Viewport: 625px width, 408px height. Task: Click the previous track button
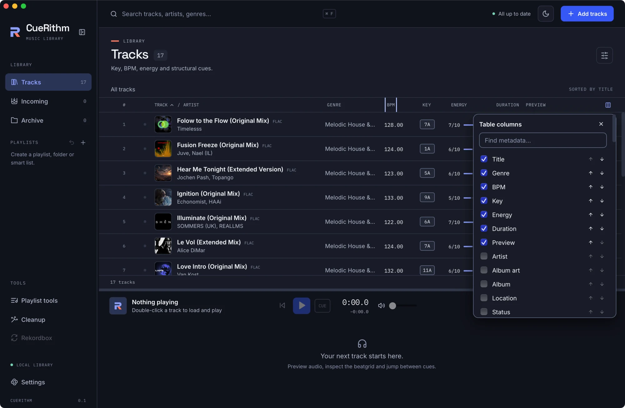pyautogui.click(x=282, y=306)
